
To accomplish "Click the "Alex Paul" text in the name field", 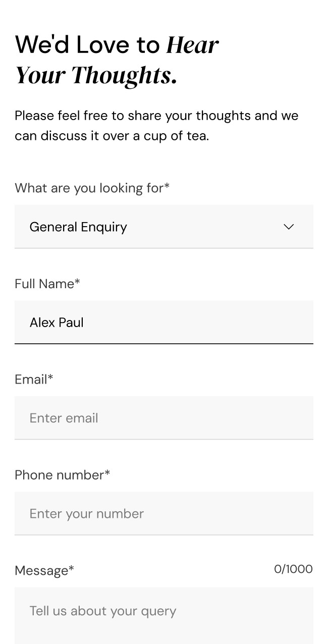I will tap(57, 323).
